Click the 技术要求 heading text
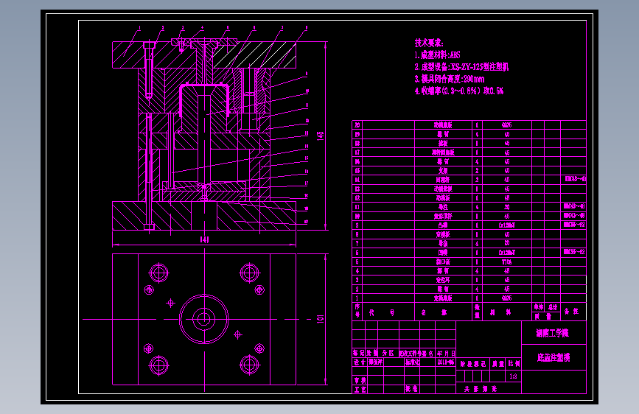Image resolution: width=639 pixels, height=414 pixels. 429,43
